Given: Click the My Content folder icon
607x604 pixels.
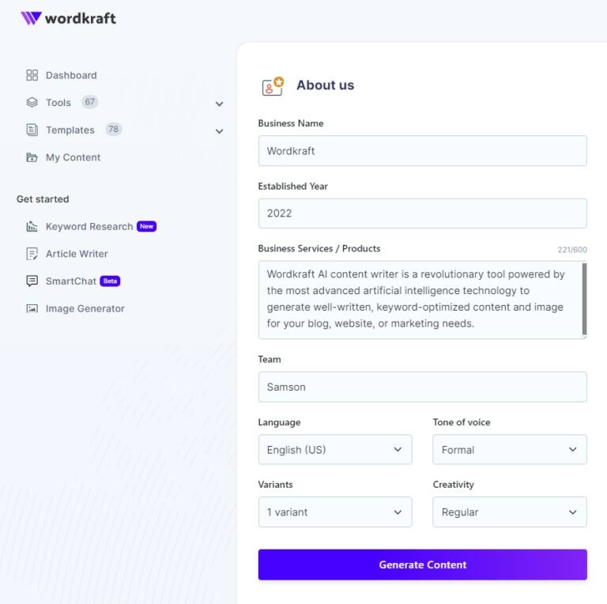Looking at the screenshot, I should (x=32, y=157).
